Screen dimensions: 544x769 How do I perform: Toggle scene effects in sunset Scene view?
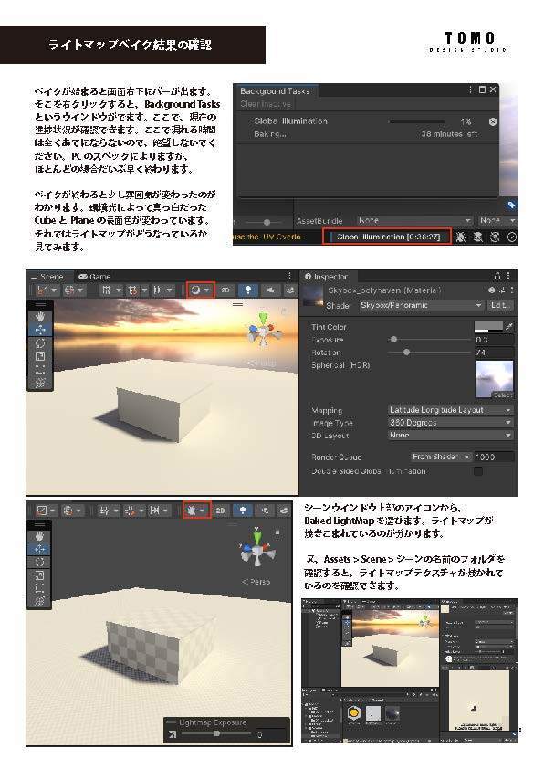(x=289, y=290)
